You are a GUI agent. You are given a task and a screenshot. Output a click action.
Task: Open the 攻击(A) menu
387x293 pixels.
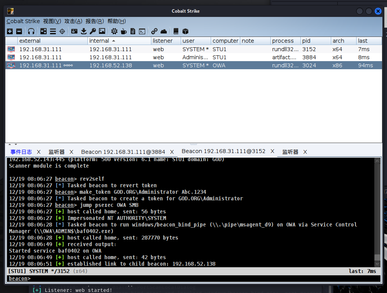[x=73, y=21]
